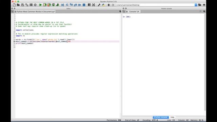The width and height of the screenshot is (217, 122).
Task: Browse for a working directory
Action: coord(200,5)
